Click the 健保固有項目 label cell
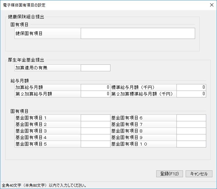 [48, 33]
